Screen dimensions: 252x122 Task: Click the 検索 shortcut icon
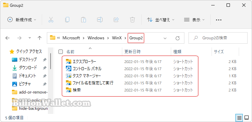69,90
